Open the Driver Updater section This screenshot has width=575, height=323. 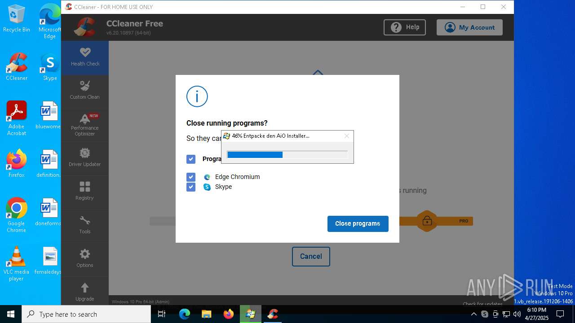85,158
